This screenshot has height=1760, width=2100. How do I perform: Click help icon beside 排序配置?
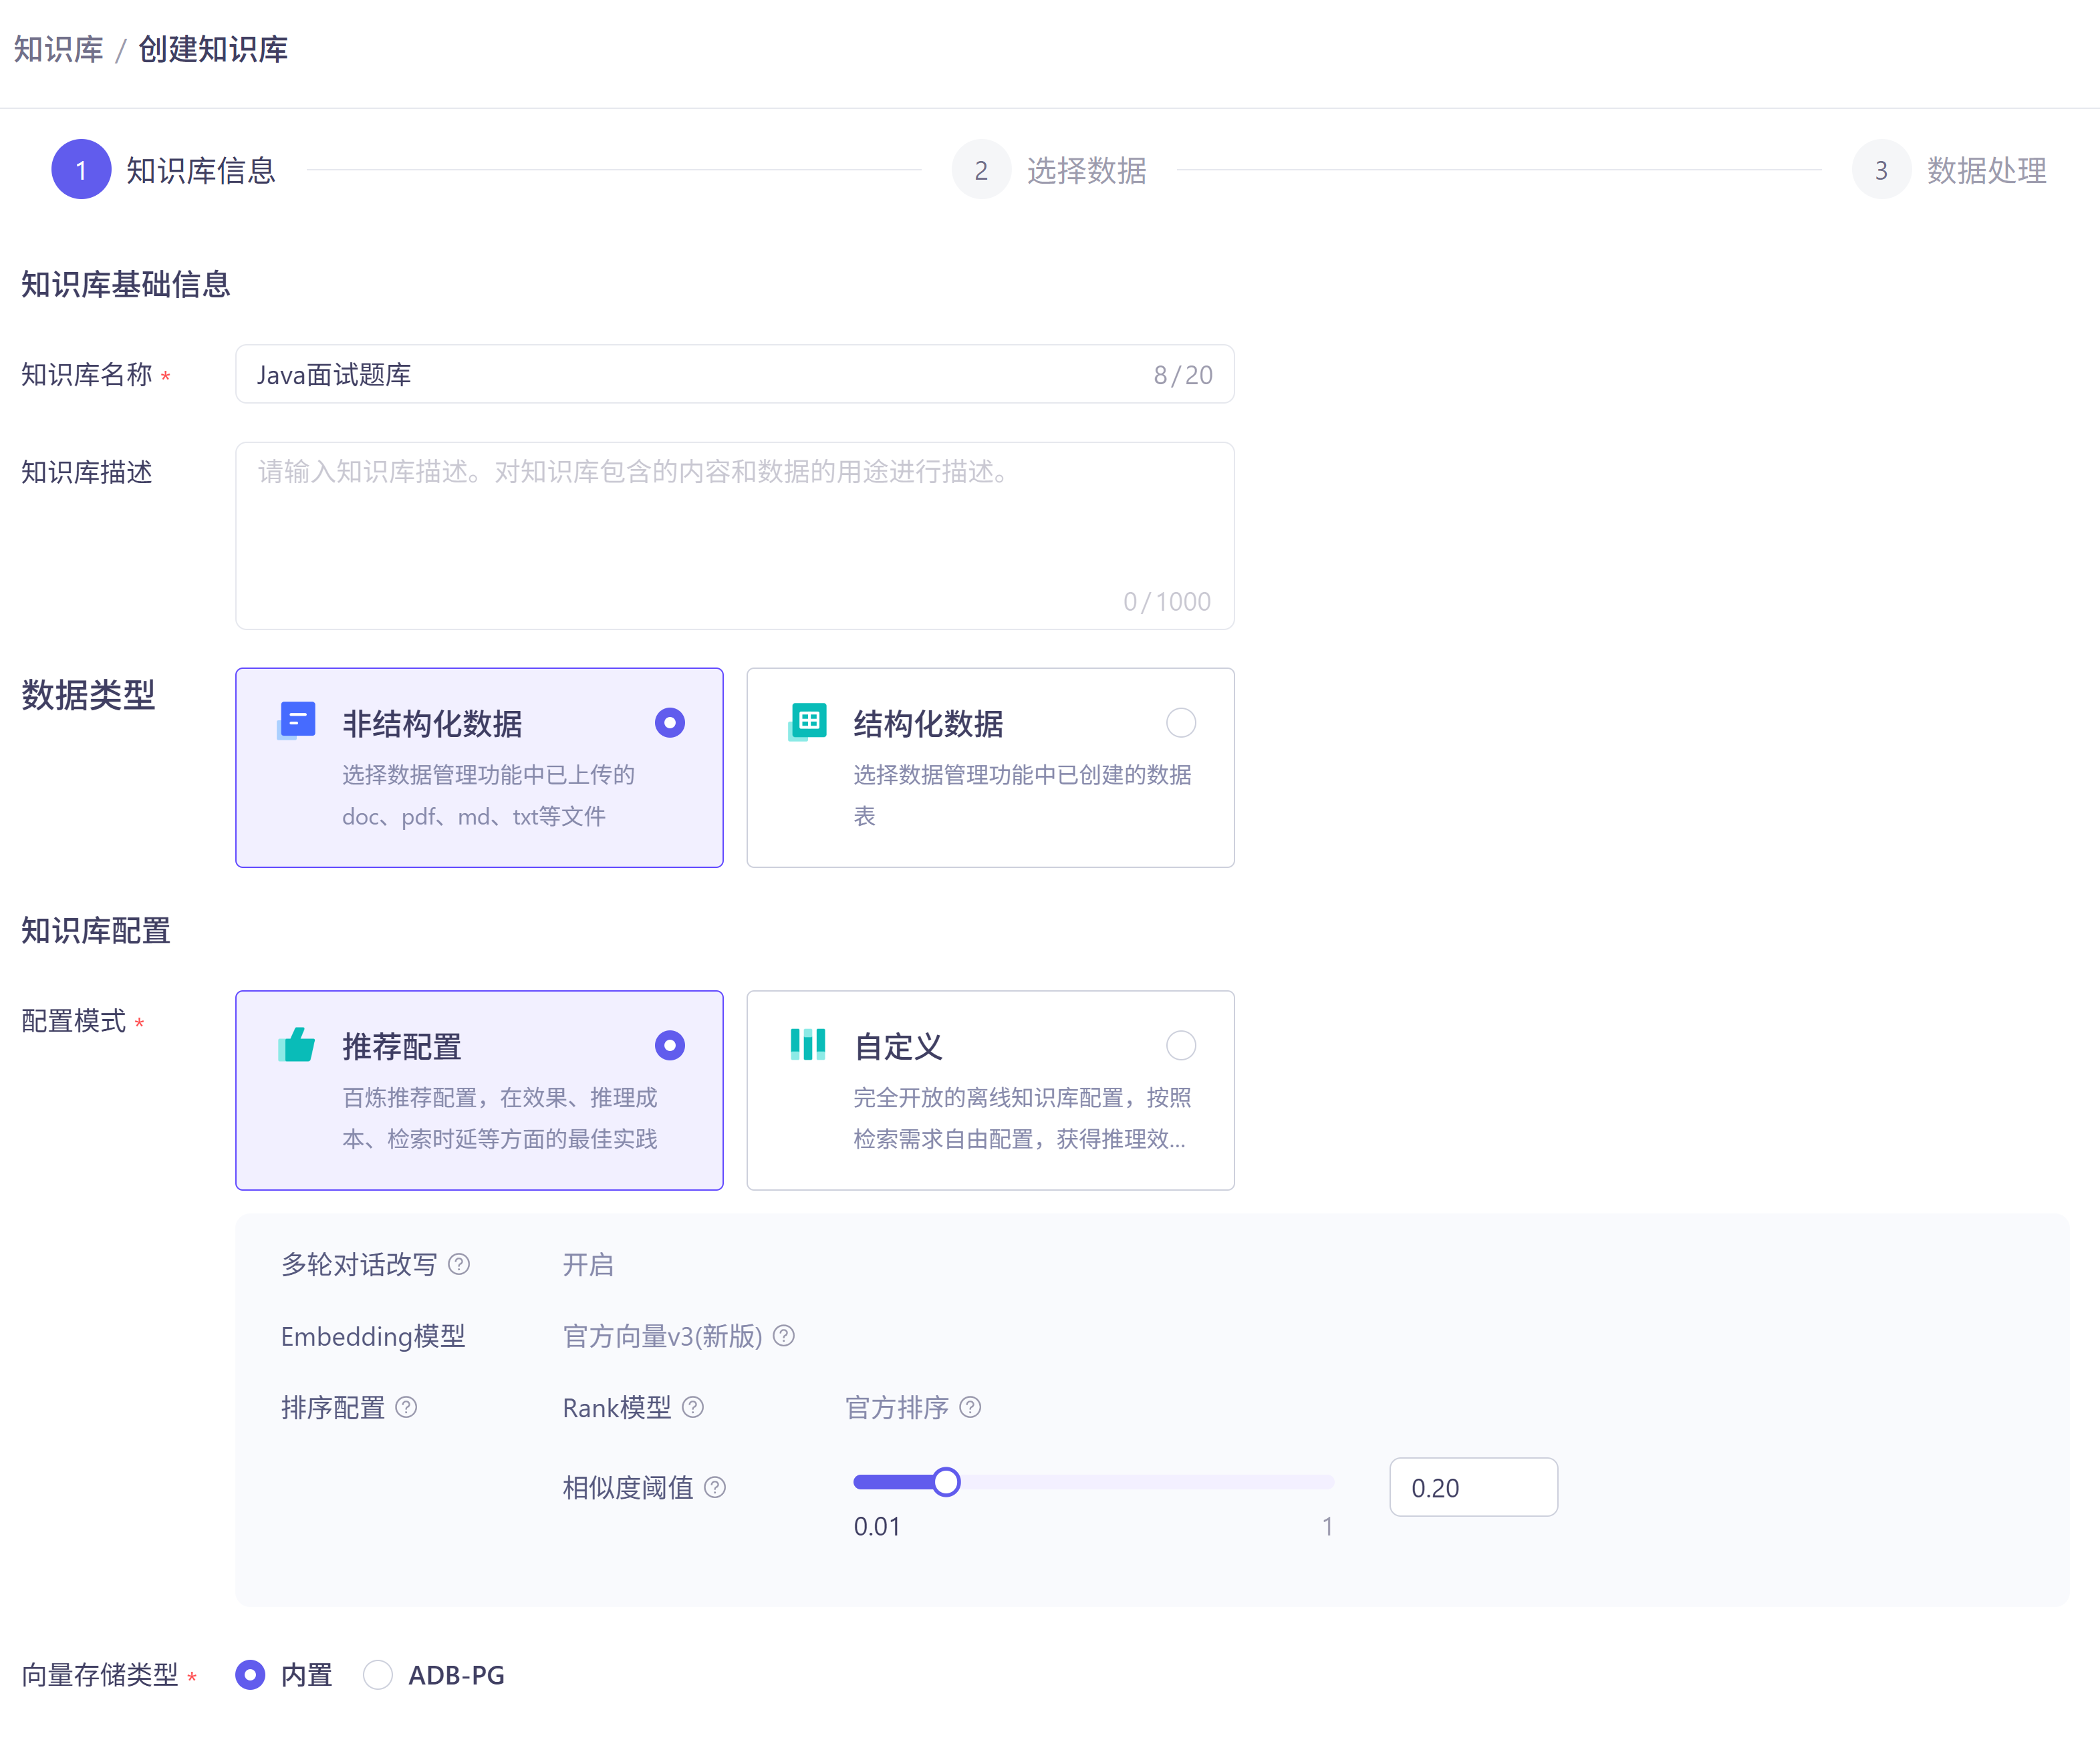click(x=406, y=1408)
